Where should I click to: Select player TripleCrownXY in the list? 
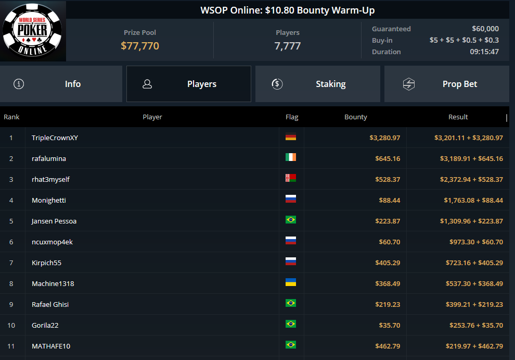[55, 138]
